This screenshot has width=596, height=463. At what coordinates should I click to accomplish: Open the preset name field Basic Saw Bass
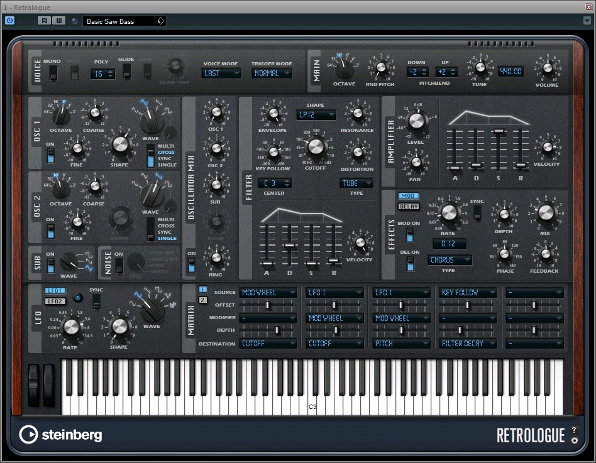(x=119, y=21)
